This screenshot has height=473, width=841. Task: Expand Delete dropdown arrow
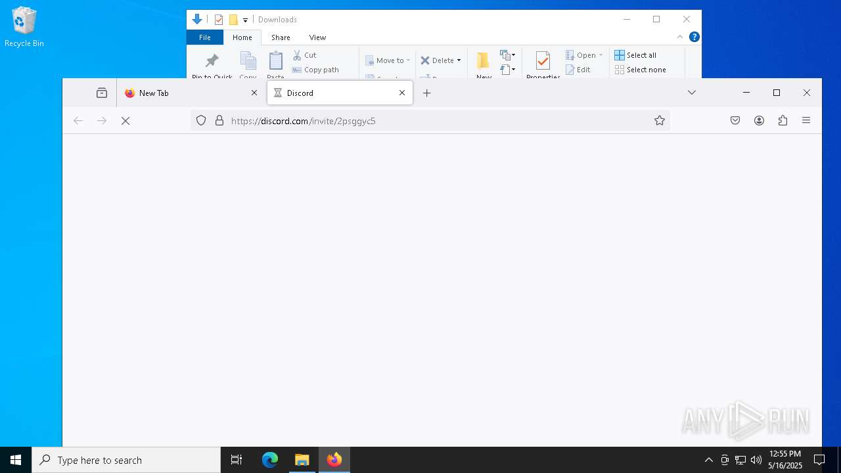(x=459, y=60)
